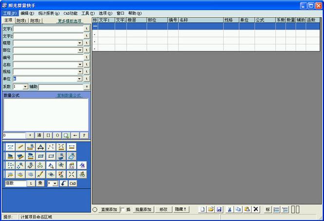Expand the 楼层 dropdown
This screenshot has height=221, width=324.
[x=79, y=43]
